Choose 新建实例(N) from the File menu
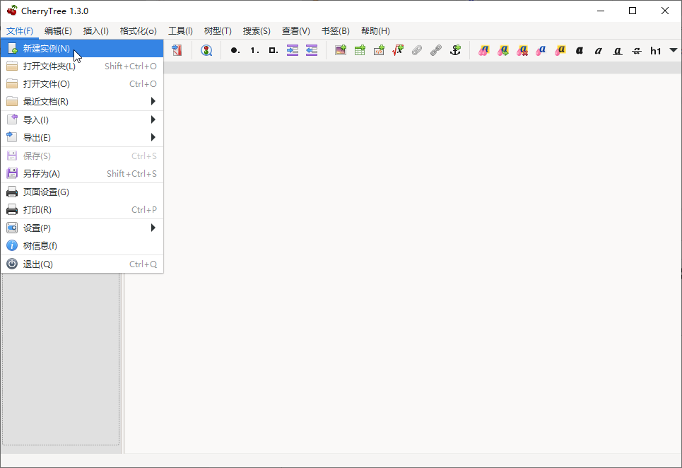Screen dimensions: 682x468 click(x=82, y=48)
